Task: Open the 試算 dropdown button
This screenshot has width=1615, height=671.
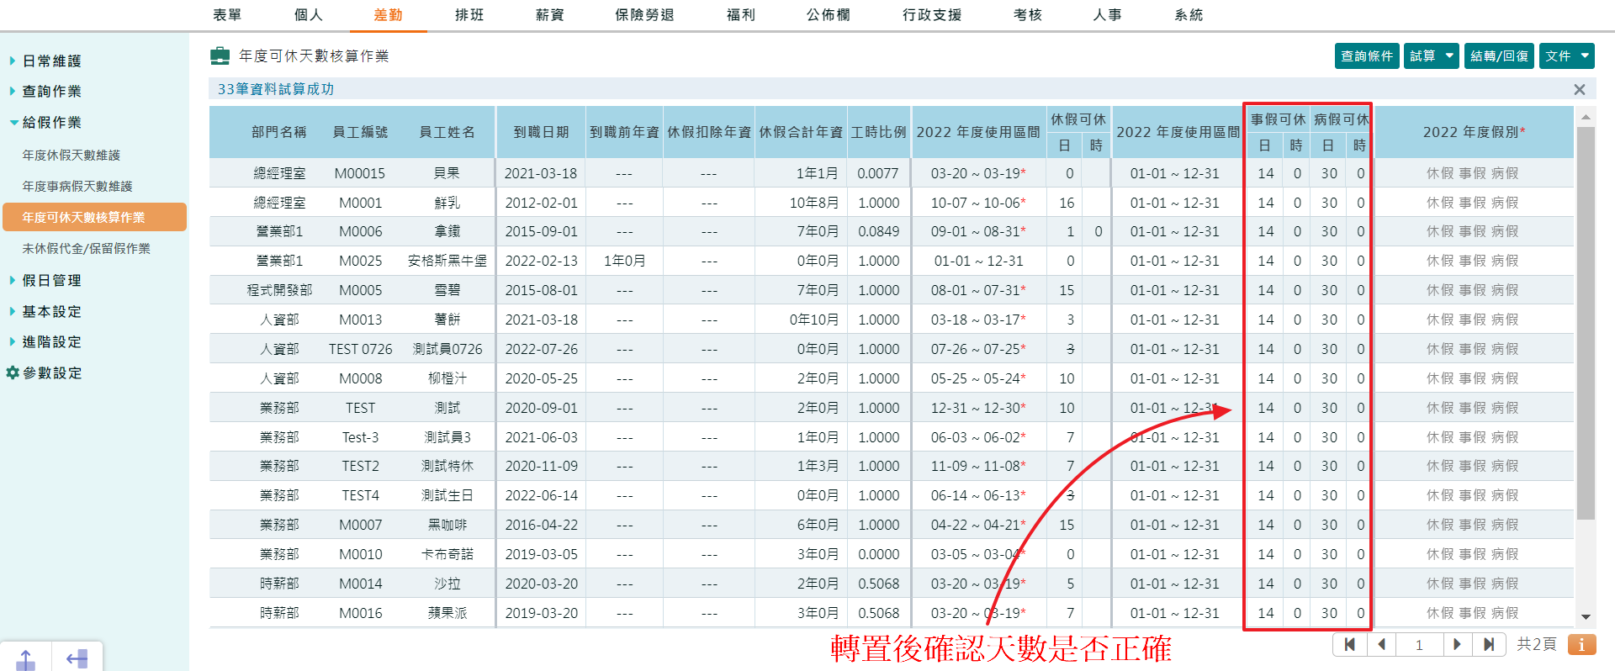Action: tap(1431, 56)
